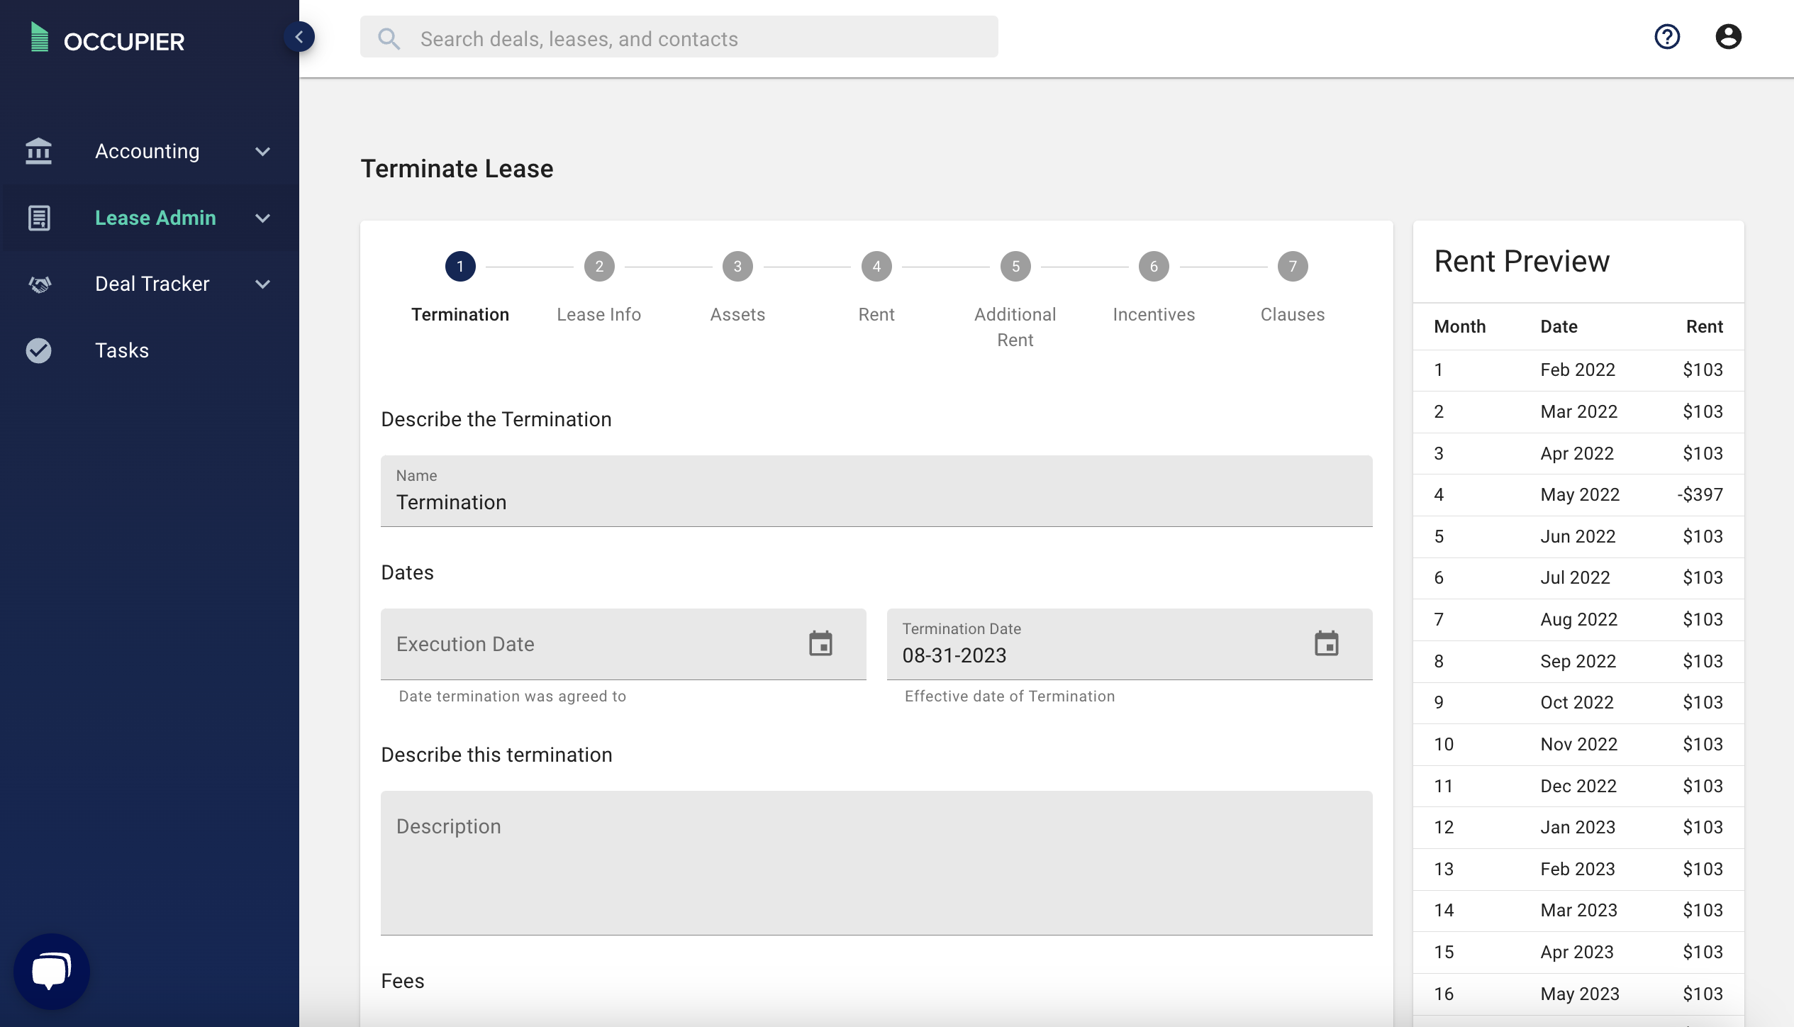Click the Tasks checkmark icon

[39, 350]
